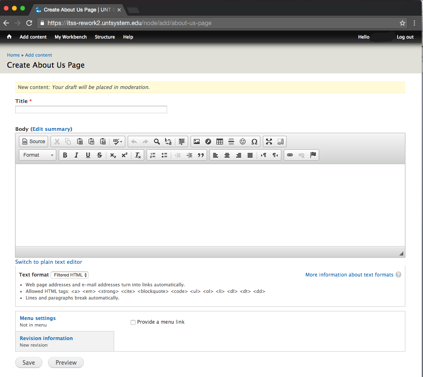Insert an image via toolbar icon
Screen dimensions: 423x377
197,142
